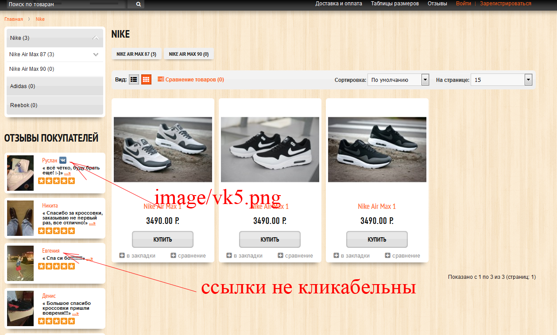Add middle product to сравнение
Screen dimensions: 557x335
(x=295, y=255)
